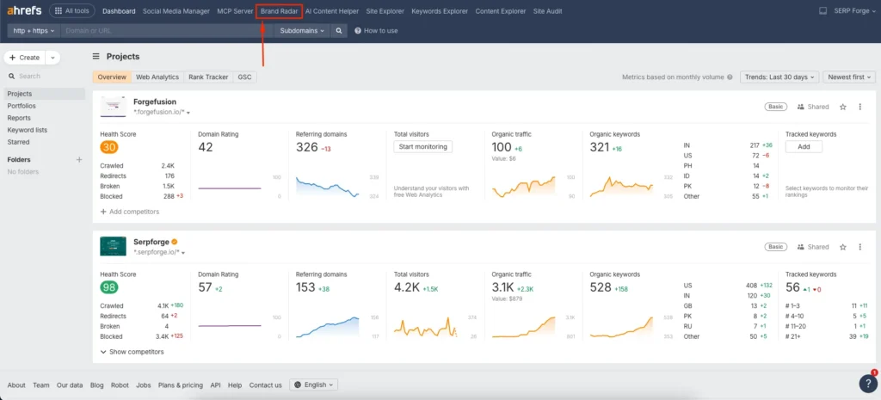Open the http + https protocol dropdown
This screenshot has height=400, width=881.
coord(34,30)
